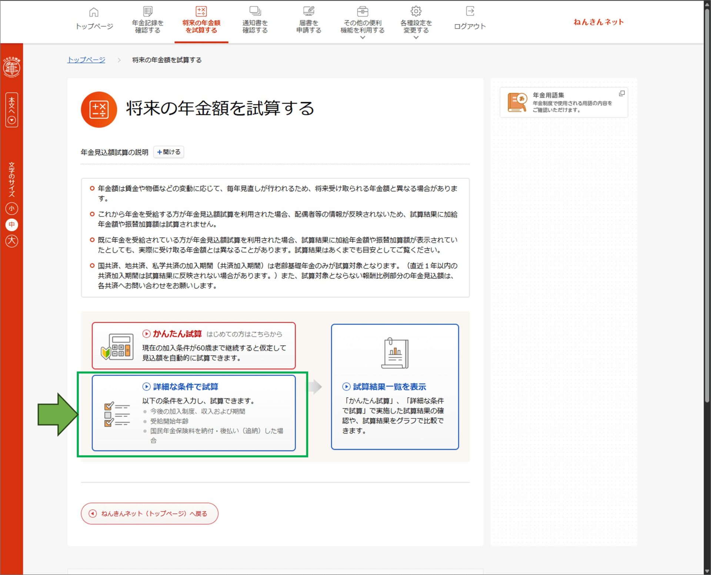Set text size to 中 (medium)
Screen dimensions: 711x575
point(11,225)
